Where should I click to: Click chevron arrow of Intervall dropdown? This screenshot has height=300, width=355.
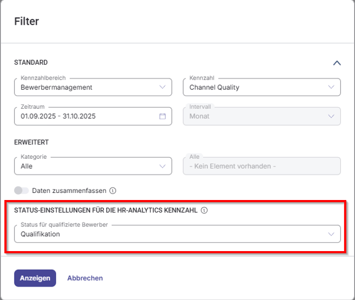331,116
